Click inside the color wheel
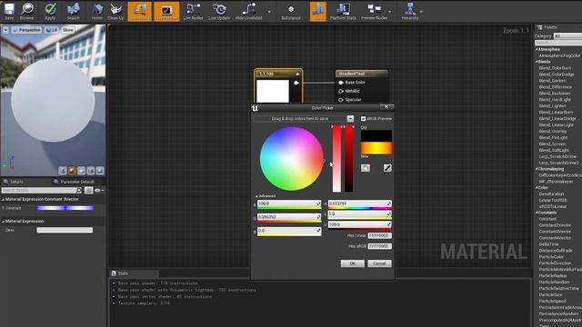Screen dimensions: 582x327 [292, 159]
